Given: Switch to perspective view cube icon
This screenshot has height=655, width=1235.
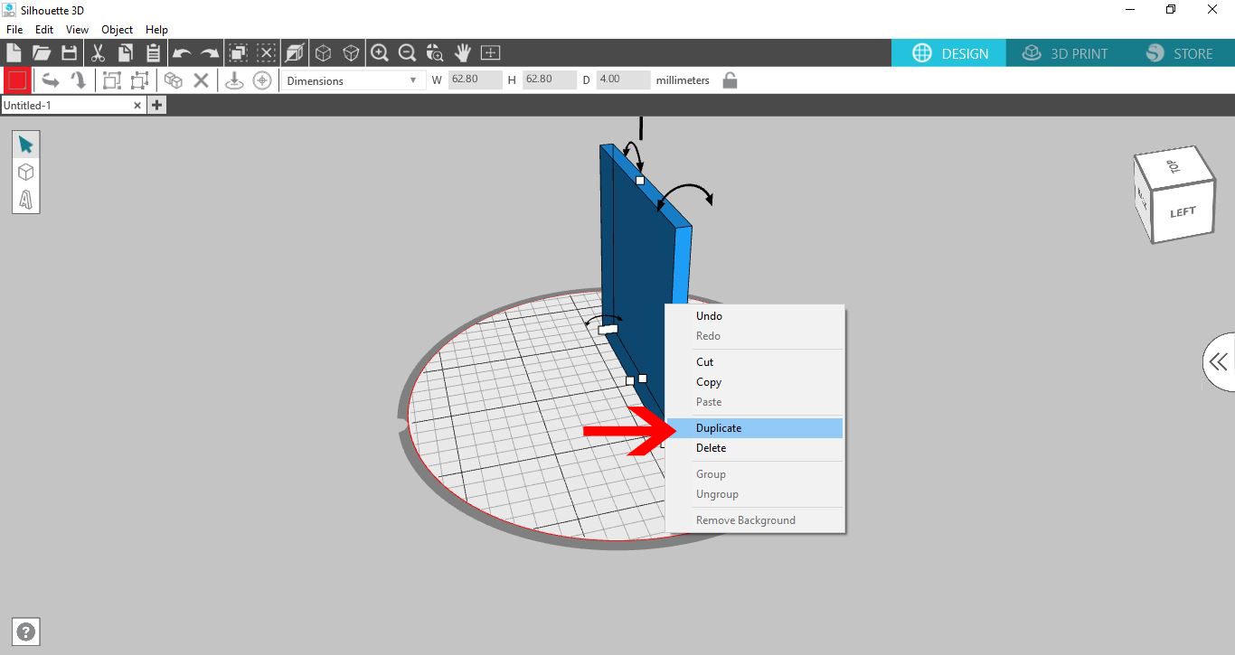Looking at the screenshot, I should tap(295, 52).
